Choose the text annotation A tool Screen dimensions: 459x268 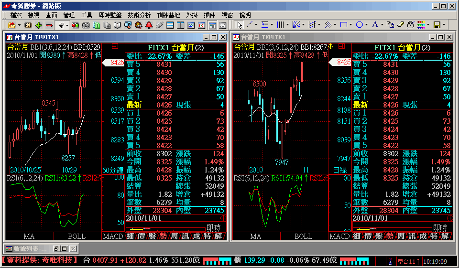click(375, 25)
